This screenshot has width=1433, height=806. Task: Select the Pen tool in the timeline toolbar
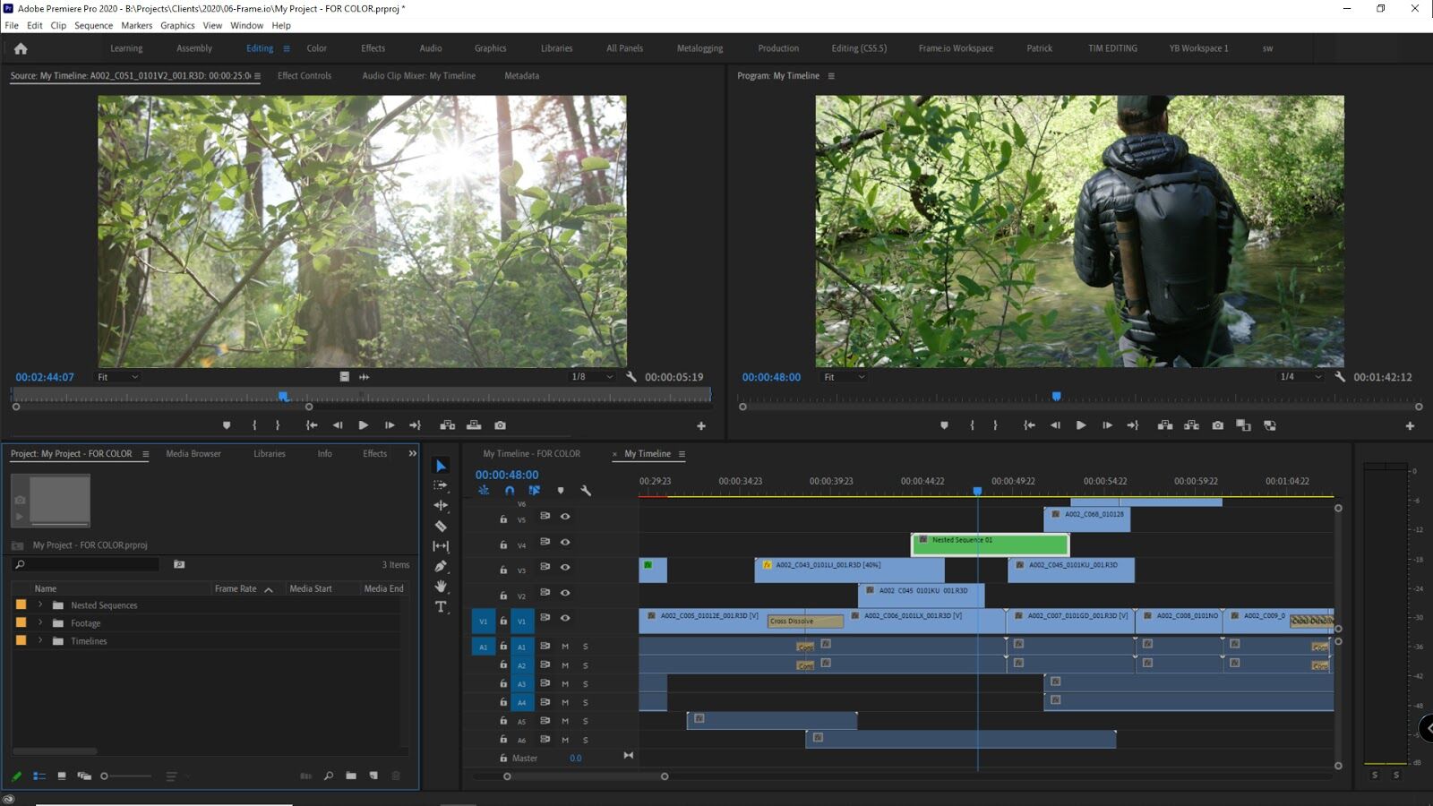tap(441, 568)
